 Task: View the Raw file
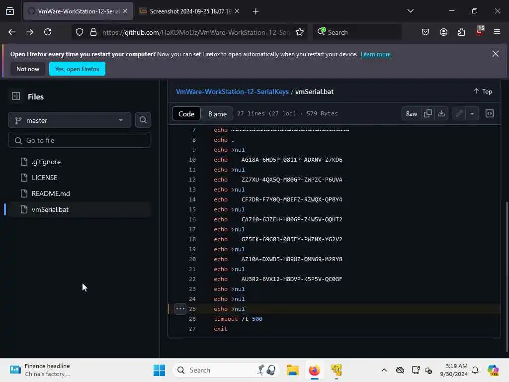click(x=411, y=114)
